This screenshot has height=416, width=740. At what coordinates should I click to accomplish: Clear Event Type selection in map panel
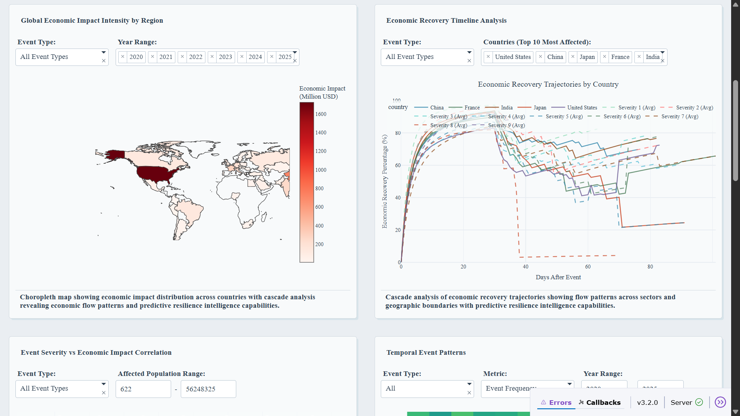(x=104, y=61)
